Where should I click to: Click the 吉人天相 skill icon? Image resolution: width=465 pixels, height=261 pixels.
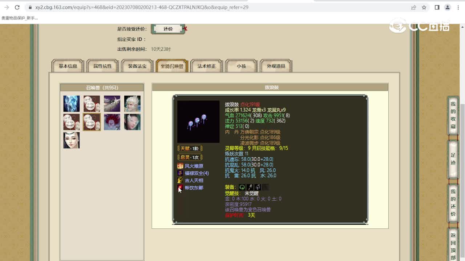tap(180, 181)
